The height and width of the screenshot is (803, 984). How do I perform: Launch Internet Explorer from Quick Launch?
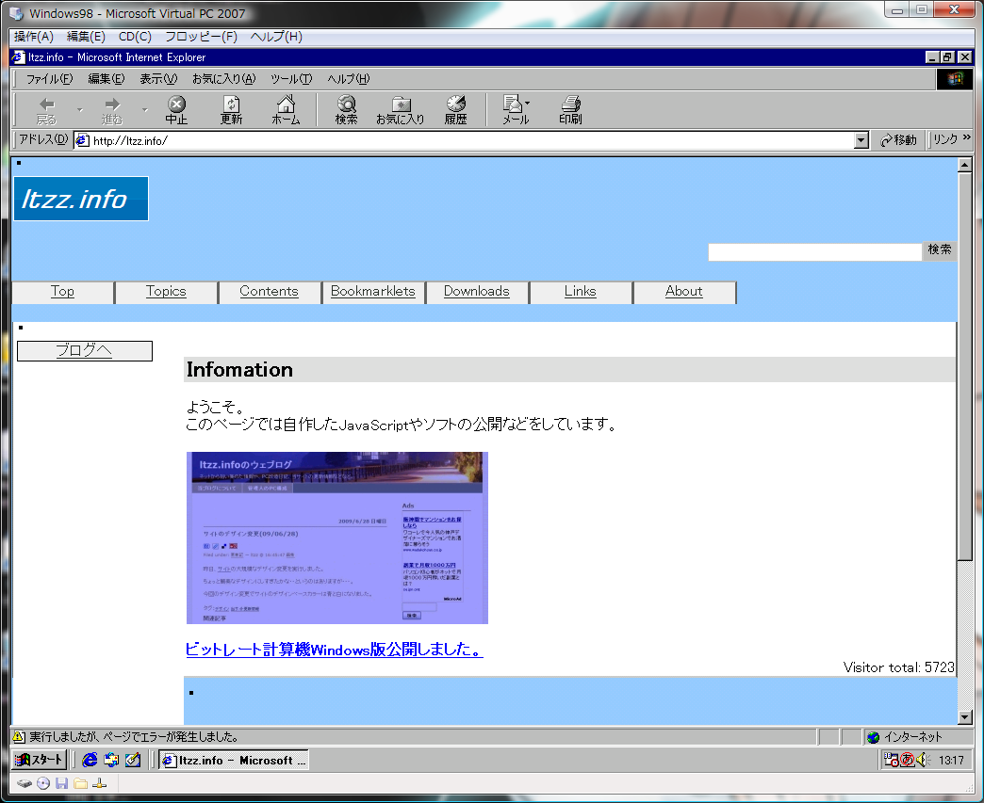(x=90, y=760)
